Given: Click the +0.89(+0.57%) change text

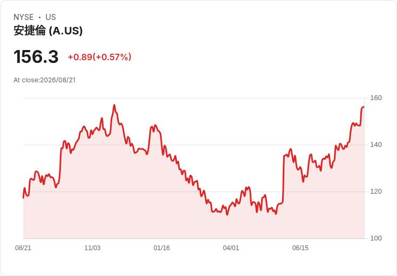Looking at the screenshot, I should tap(99, 57).
